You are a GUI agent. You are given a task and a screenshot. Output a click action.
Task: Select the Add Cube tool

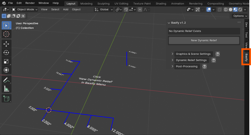(x=6, y=98)
